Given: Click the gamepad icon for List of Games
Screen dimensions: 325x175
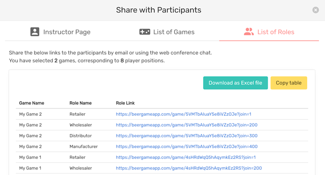Looking at the screenshot, I should (x=145, y=32).
